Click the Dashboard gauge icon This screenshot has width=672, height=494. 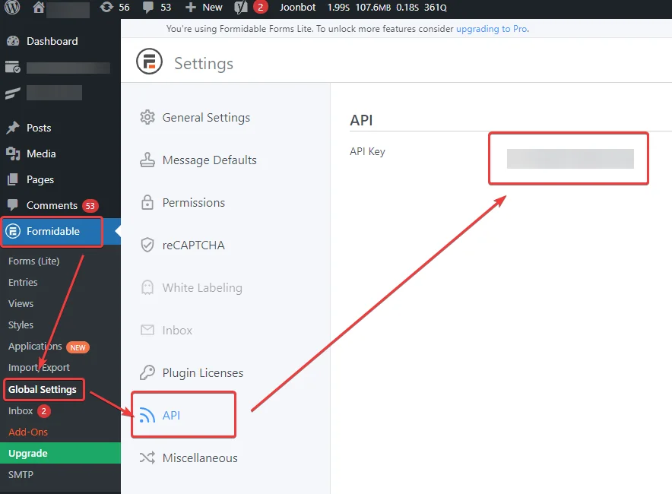[x=13, y=41]
